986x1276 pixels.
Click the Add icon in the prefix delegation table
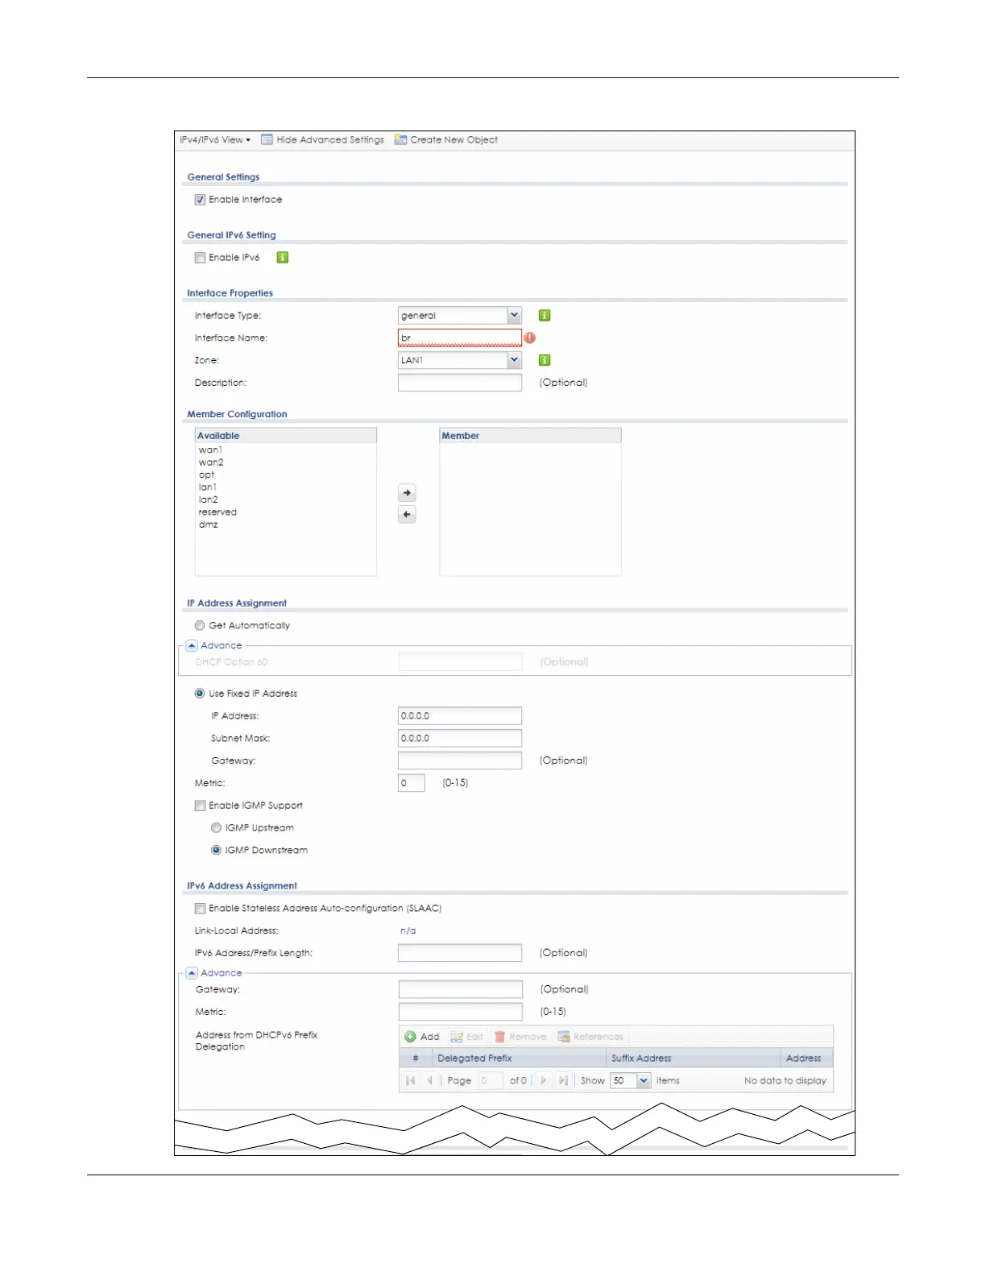(x=411, y=1037)
